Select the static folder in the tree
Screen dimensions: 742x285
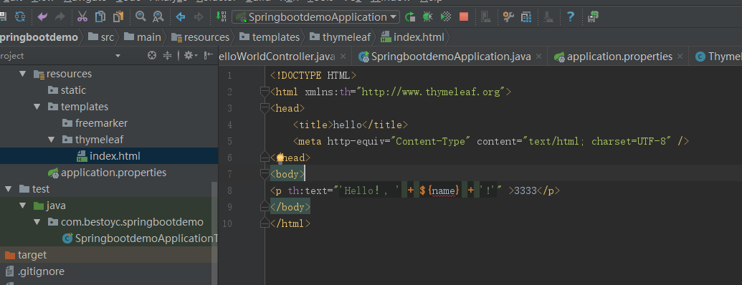pos(67,90)
